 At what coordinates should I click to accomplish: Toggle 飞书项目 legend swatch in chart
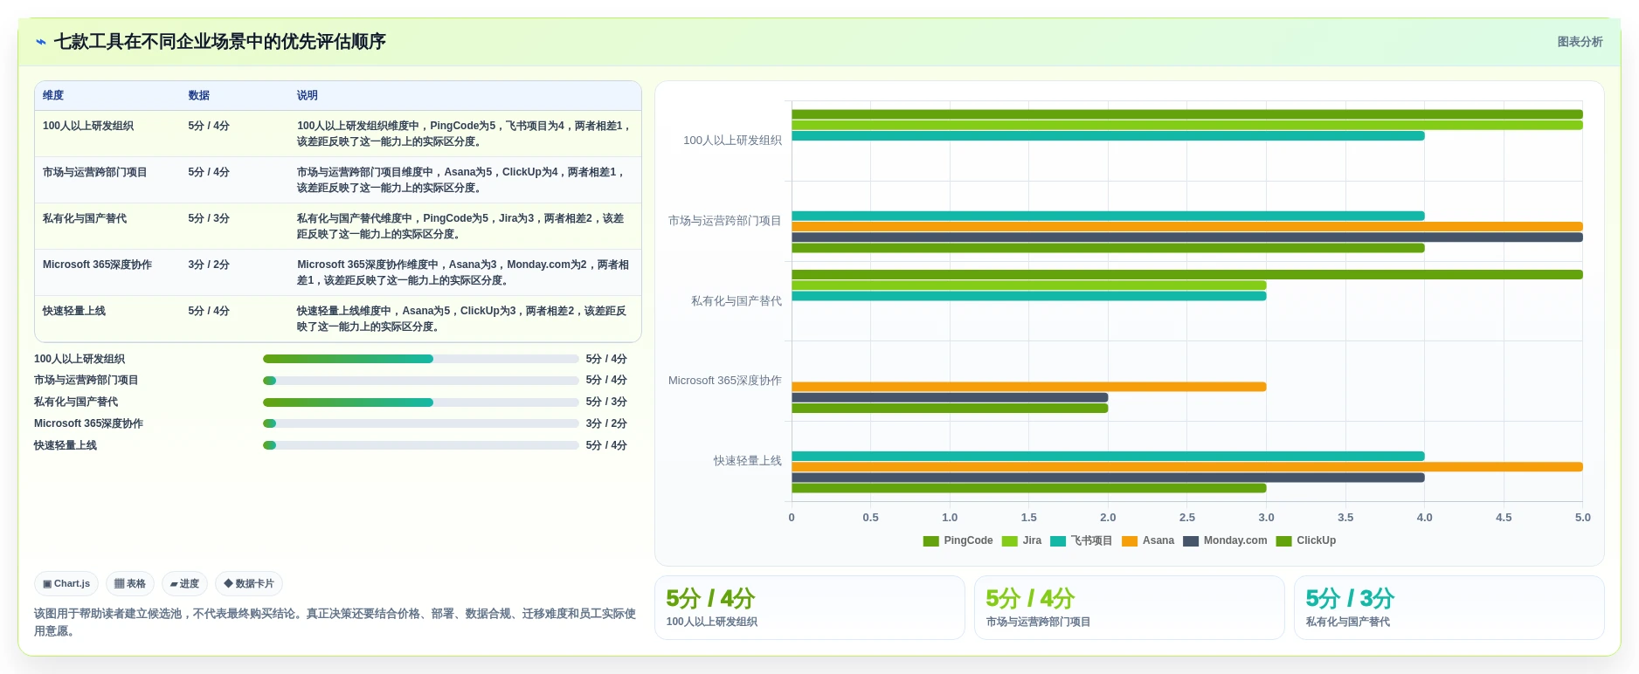[x=1058, y=541]
